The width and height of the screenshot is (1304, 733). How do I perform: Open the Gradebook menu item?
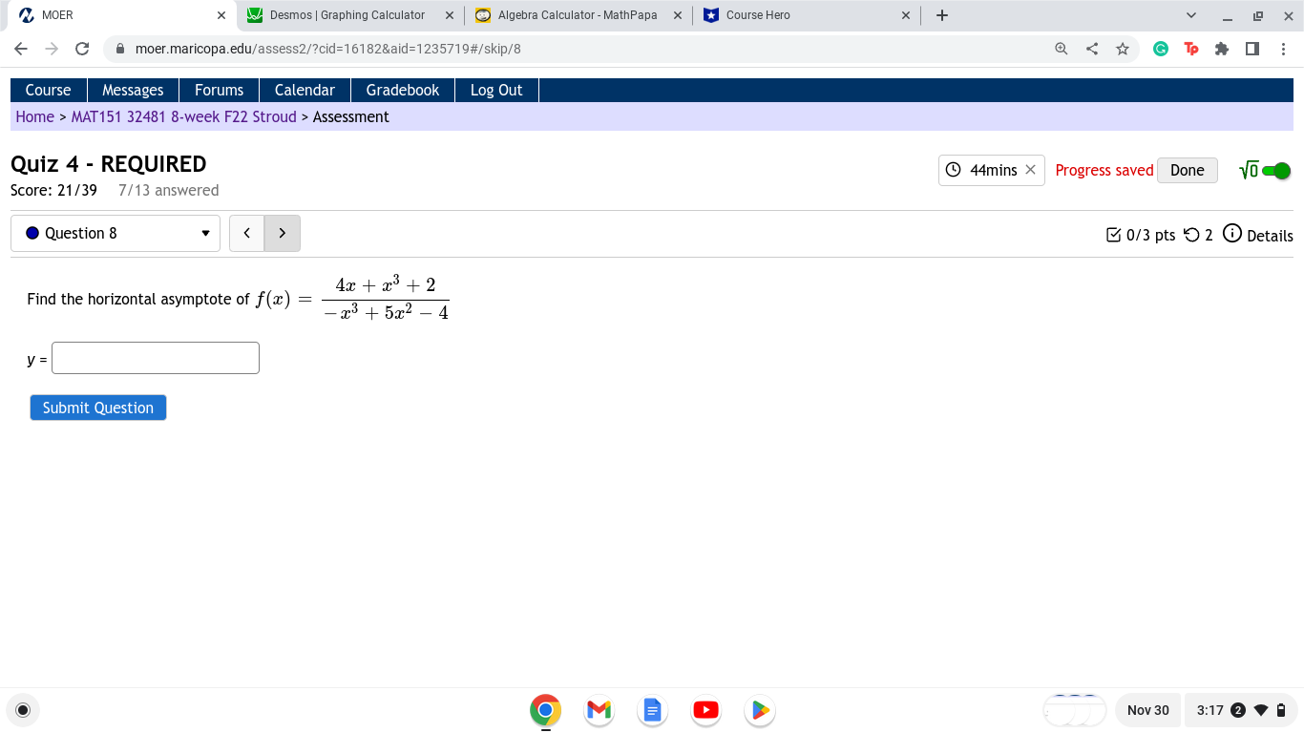pyautogui.click(x=402, y=90)
